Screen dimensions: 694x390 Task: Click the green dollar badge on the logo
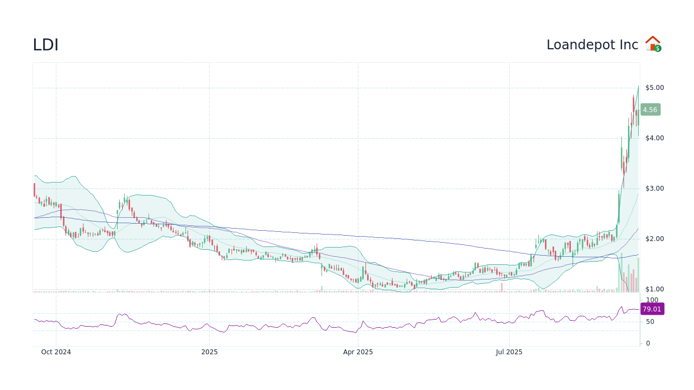[657, 49]
